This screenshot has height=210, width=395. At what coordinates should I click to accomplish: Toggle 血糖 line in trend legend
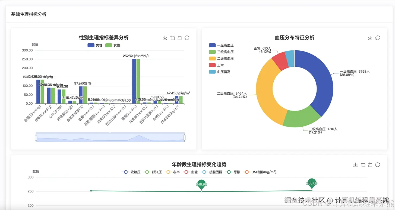point(191,172)
